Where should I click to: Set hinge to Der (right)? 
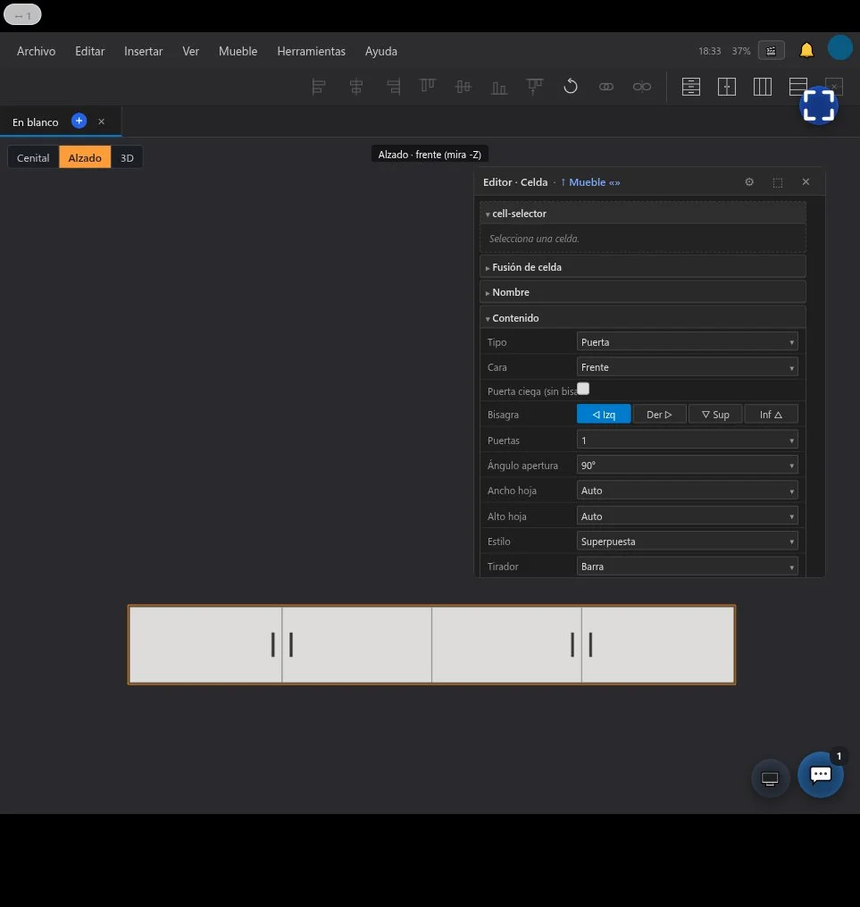click(x=659, y=415)
